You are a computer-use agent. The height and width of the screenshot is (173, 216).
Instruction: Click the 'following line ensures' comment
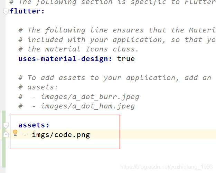pyautogui.click(x=117, y=30)
